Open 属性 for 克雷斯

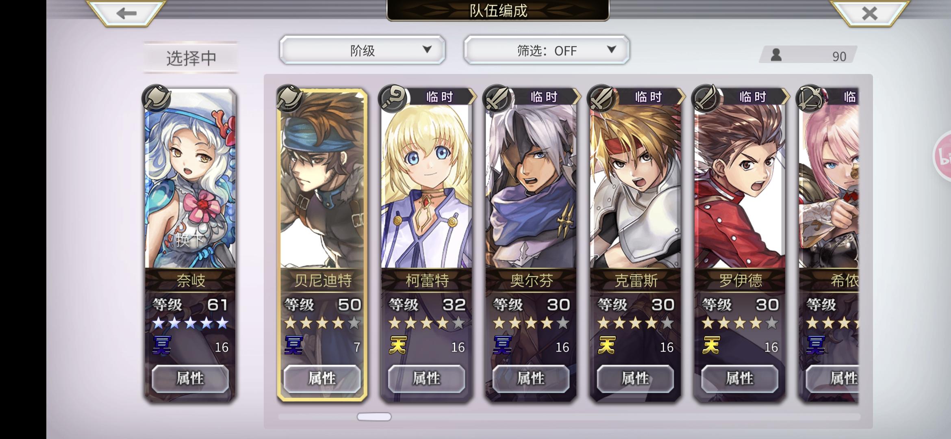(x=635, y=378)
